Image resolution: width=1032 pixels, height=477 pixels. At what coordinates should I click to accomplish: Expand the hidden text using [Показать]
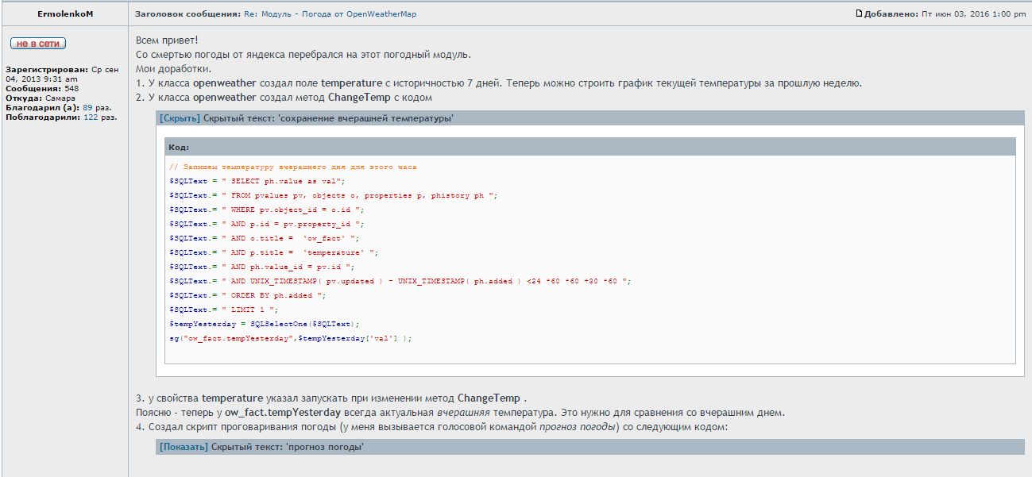(x=184, y=447)
